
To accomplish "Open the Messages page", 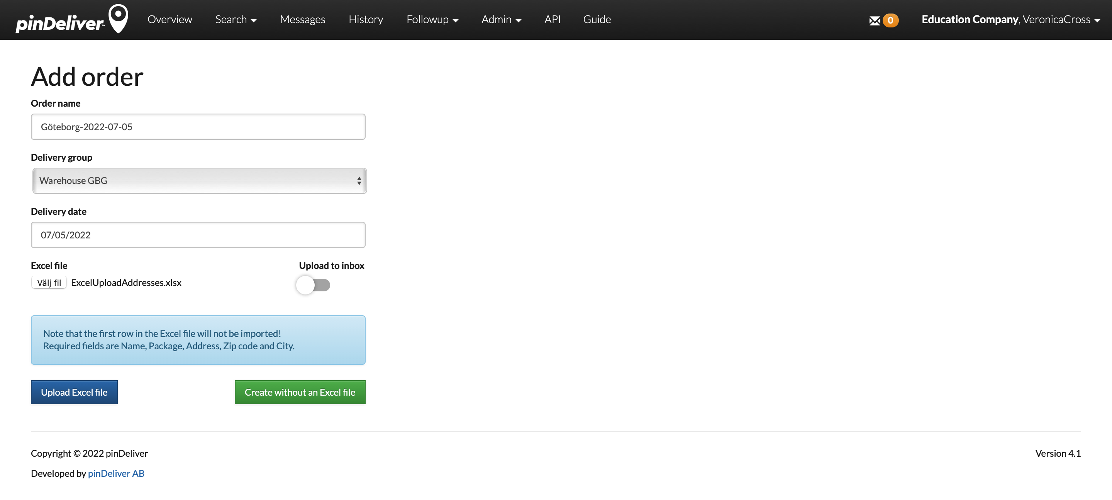I will click(x=302, y=19).
